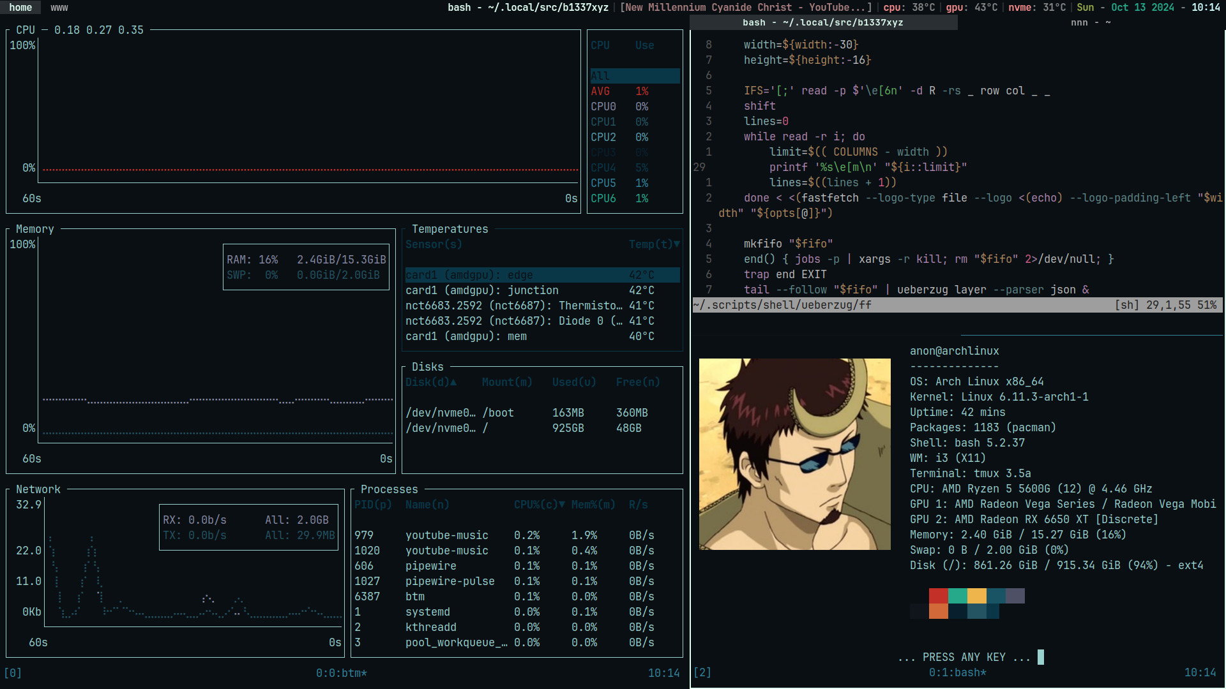This screenshot has width=1226, height=689.
Task: Select the bash tmux pane title
Action: [x=823, y=22]
